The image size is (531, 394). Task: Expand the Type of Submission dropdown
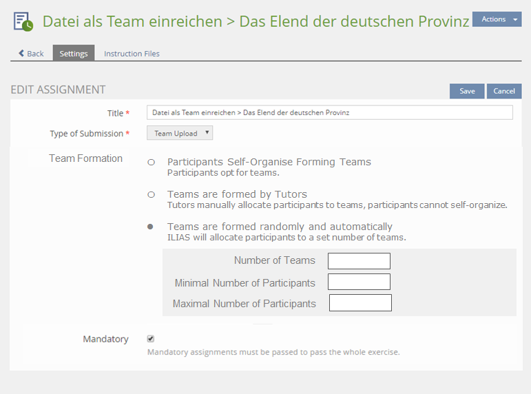(x=180, y=133)
